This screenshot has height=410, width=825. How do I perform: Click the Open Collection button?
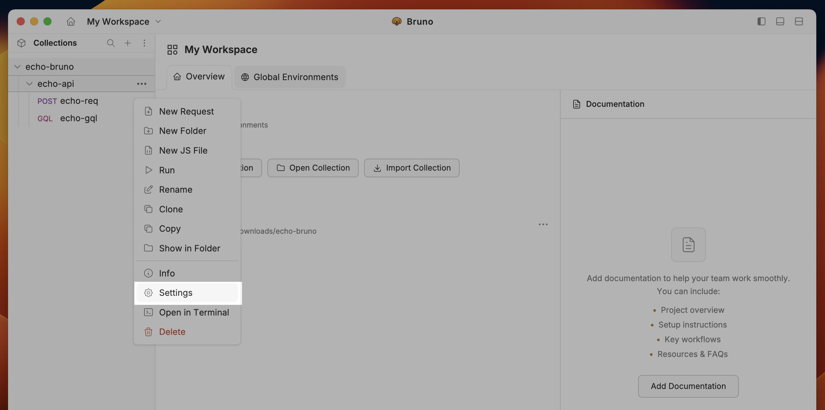point(313,168)
